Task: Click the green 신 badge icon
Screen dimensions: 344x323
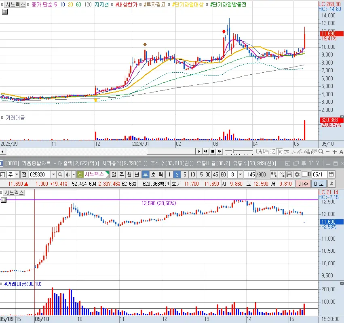Action: click(x=80, y=175)
